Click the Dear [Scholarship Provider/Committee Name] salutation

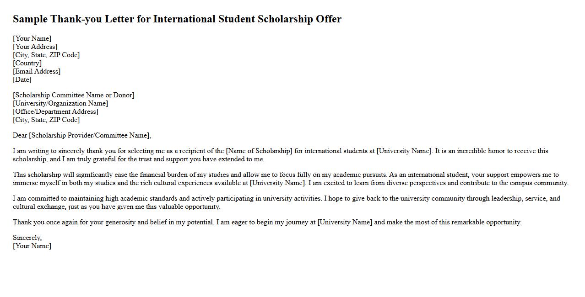(82, 135)
